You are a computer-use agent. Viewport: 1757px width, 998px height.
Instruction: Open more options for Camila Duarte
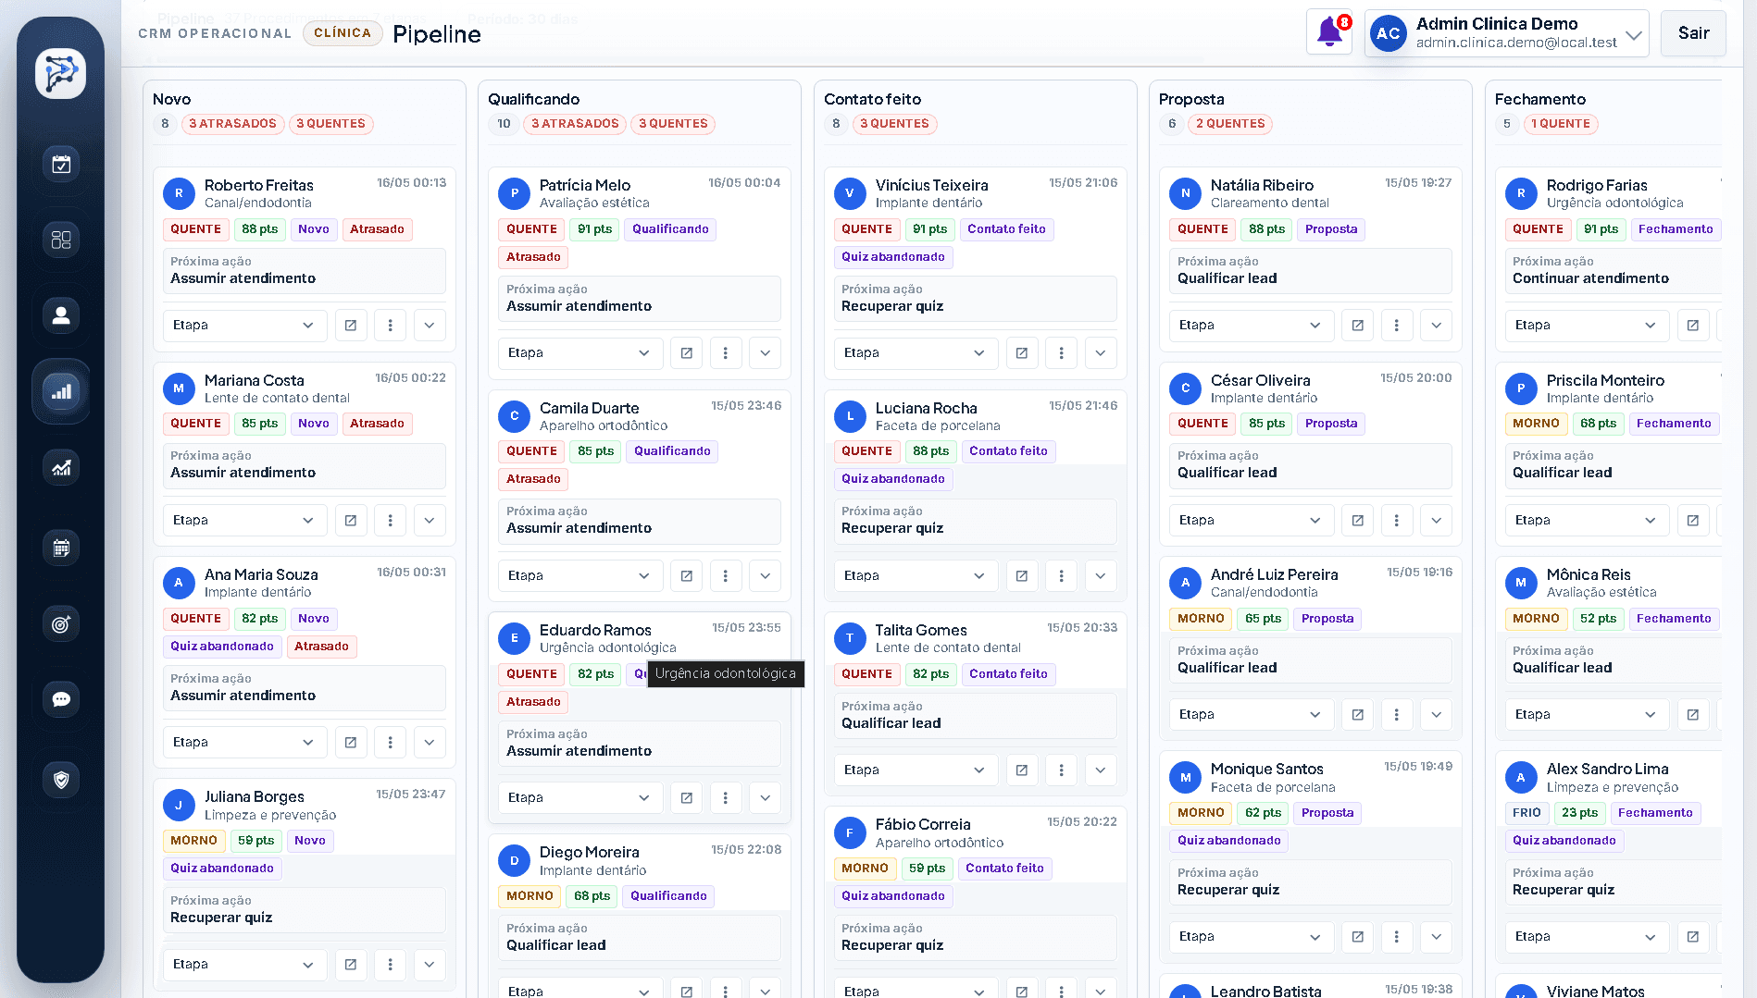(x=726, y=576)
